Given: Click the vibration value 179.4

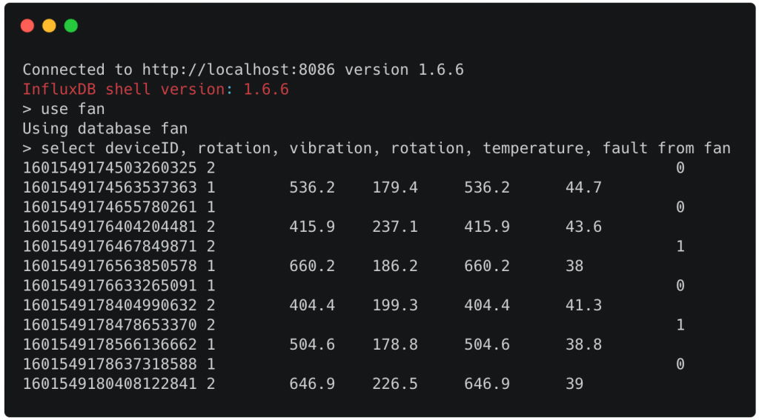Looking at the screenshot, I should (395, 187).
